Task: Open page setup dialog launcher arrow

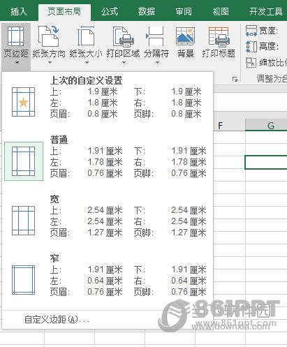Action: pos(235,80)
